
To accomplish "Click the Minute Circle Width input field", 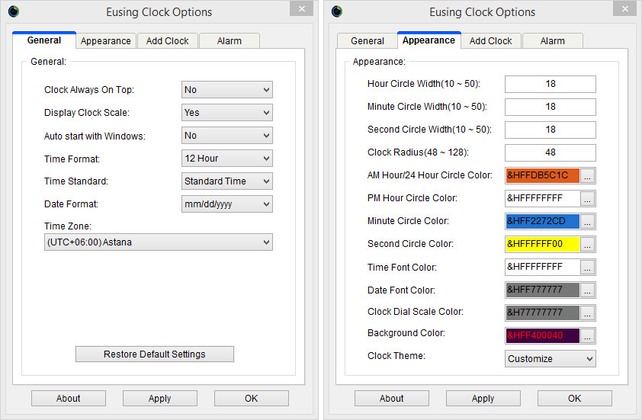I will [551, 107].
